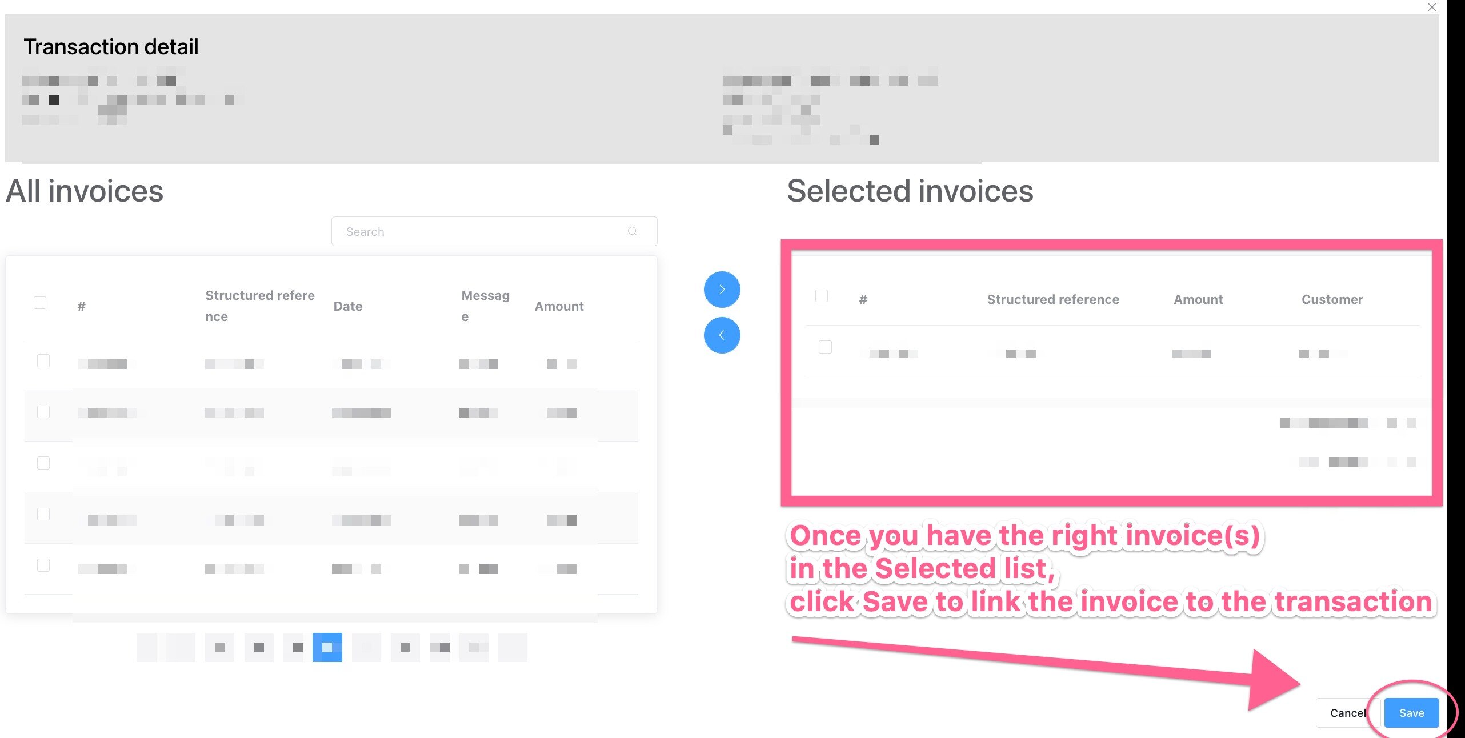
Task: Click Save to link the invoice
Action: tap(1411, 713)
